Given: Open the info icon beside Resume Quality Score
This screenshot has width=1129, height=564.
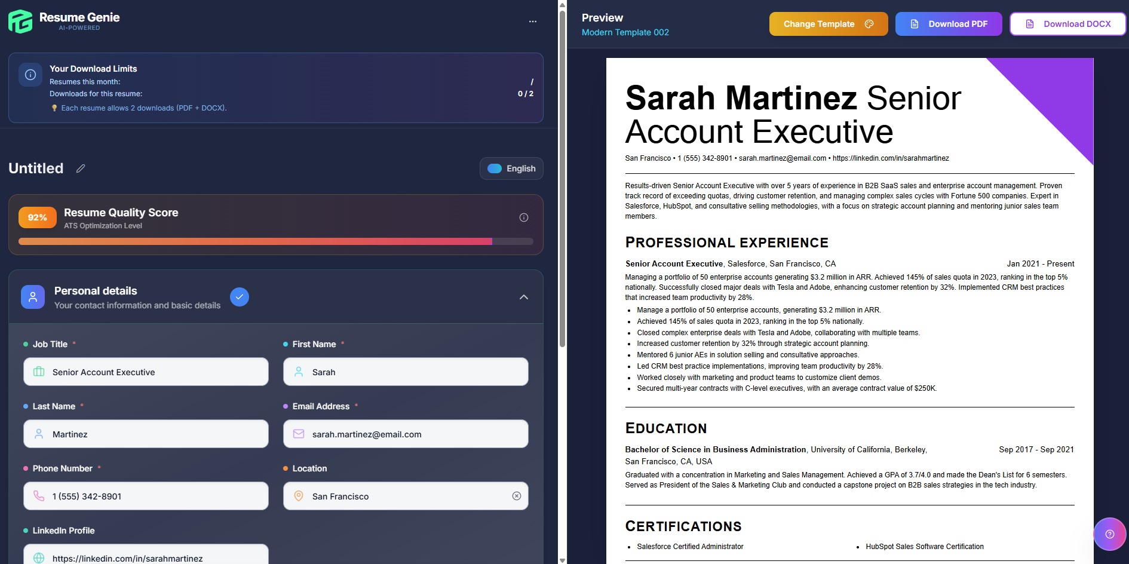Looking at the screenshot, I should 524,217.
